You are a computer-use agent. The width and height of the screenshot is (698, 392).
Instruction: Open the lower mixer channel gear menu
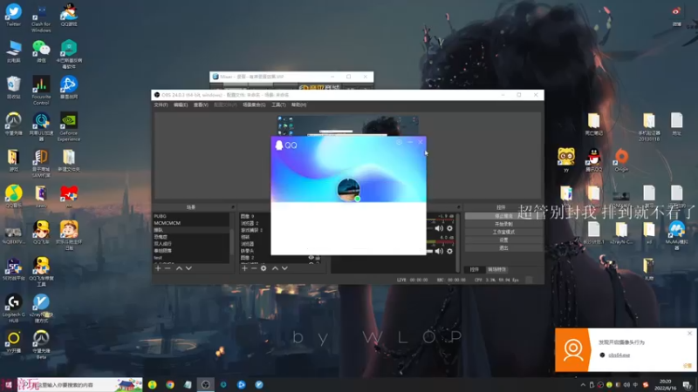pos(449,251)
